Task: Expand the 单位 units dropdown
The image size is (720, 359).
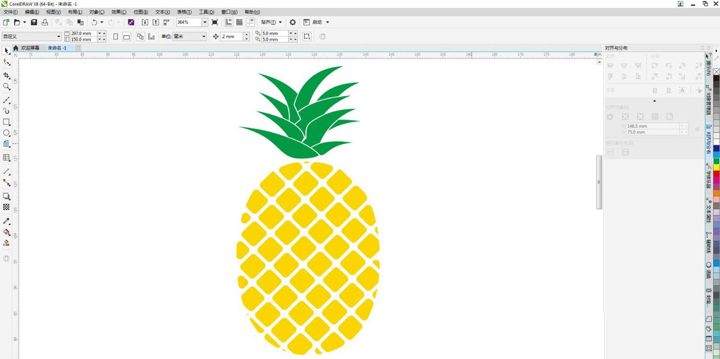Action: (x=203, y=37)
